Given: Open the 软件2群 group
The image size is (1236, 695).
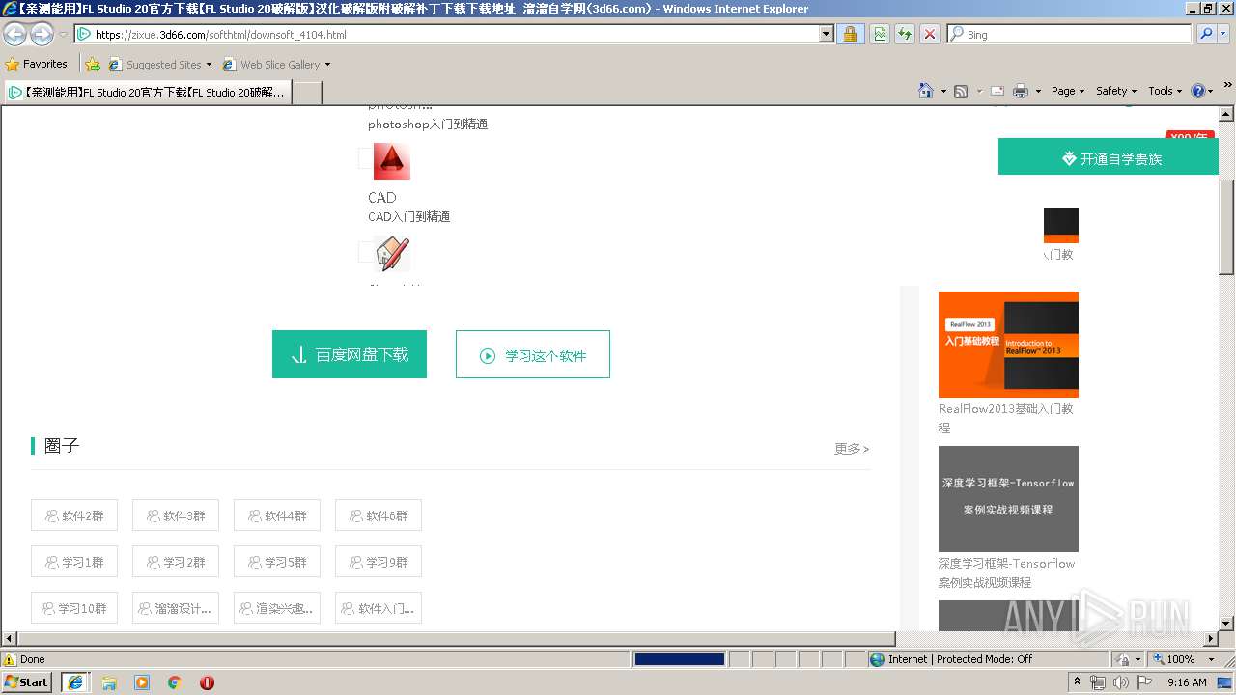Looking at the screenshot, I should coord(74,515).
